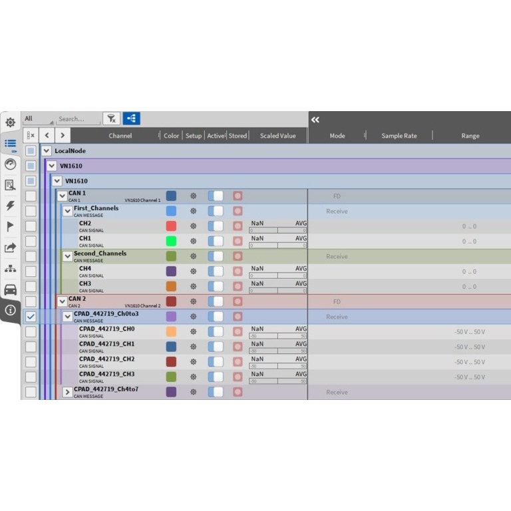Collapse the CPAD_442719_Ch0to3 message

click(67, 317)
